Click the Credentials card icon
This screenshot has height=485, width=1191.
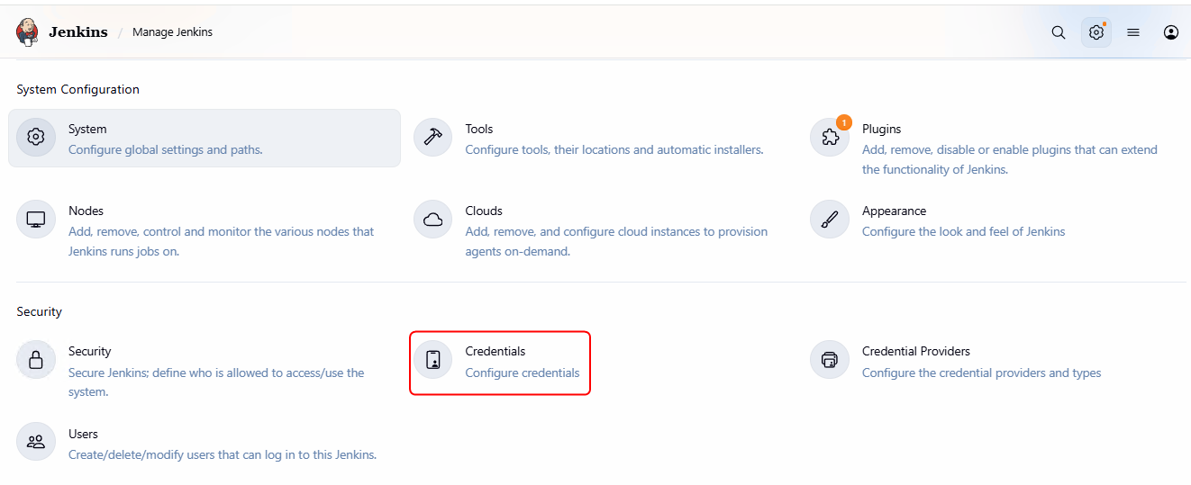tap(432, 360)
